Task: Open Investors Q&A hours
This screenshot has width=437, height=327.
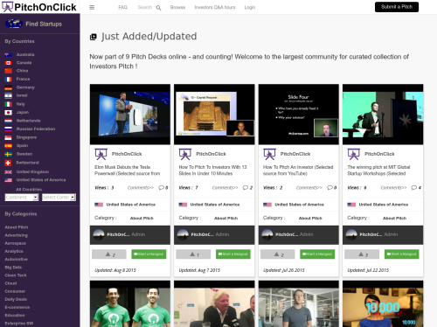Action: [215, 7]
